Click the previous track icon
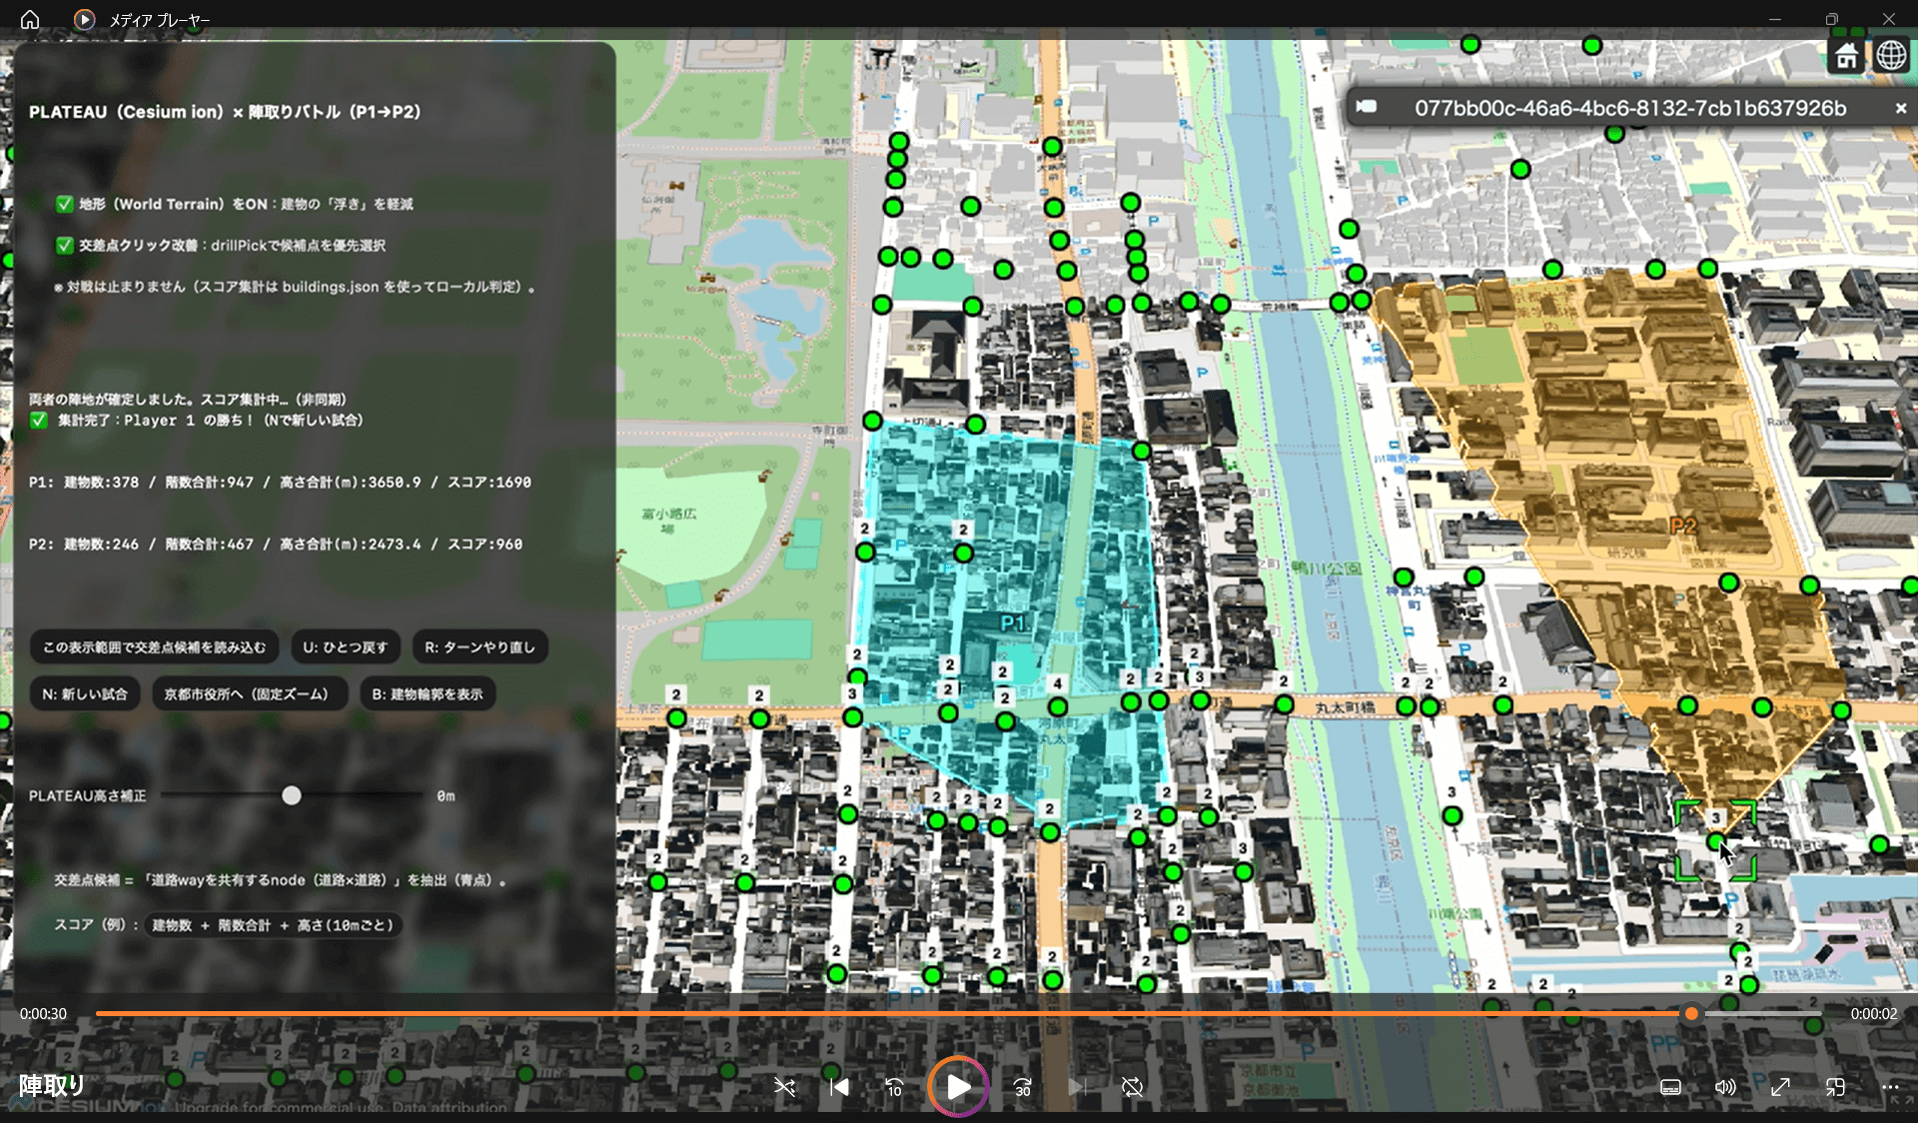The width and height of the screenshot is (1918, 1123). [839, 1087]
